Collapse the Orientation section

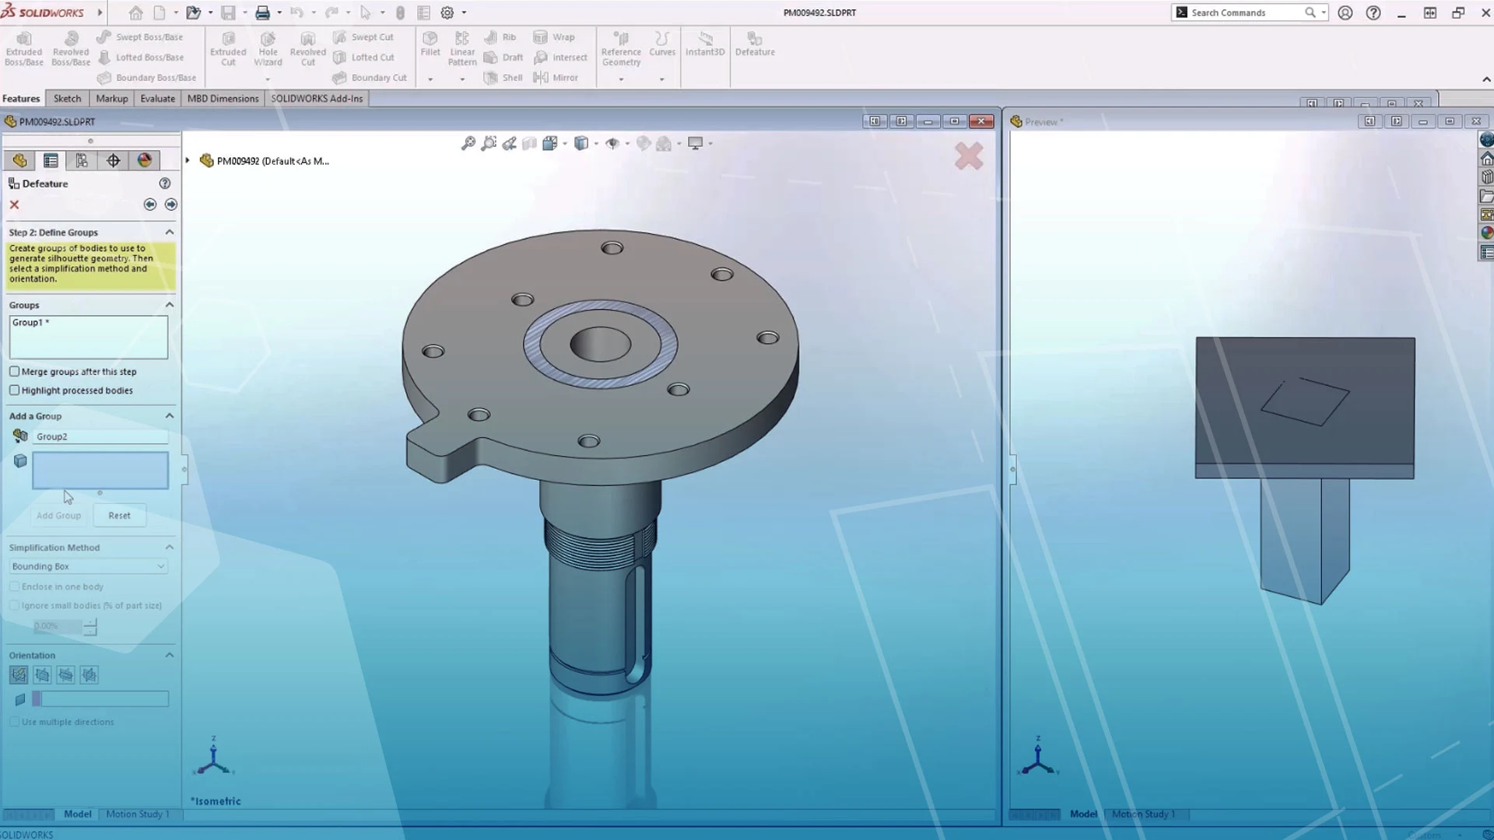pyautogui.click(x=170, y=656)
